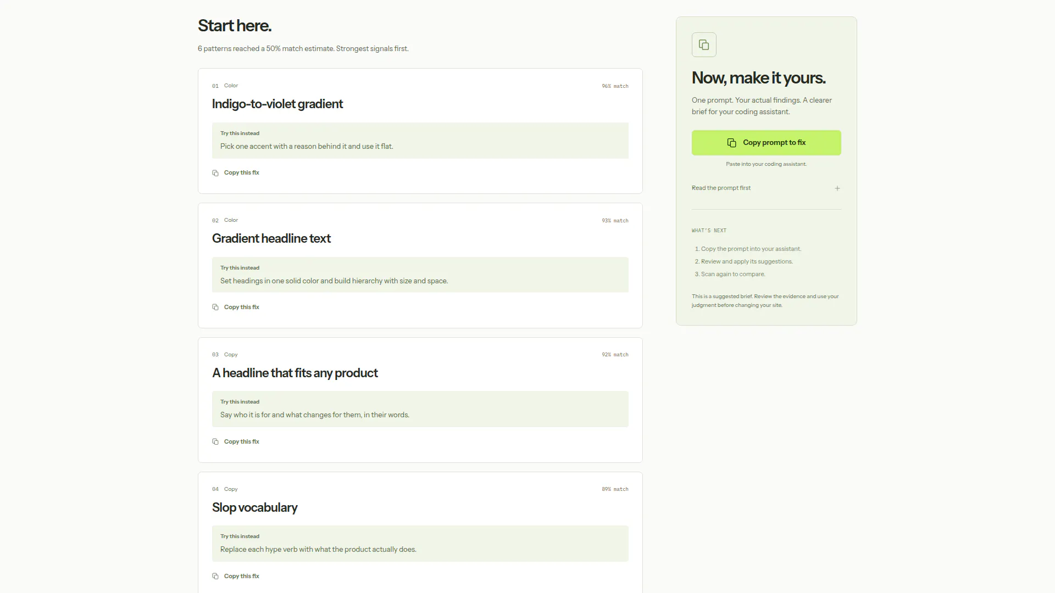Screen dimensions: 1055x593
Task: Click step 'Copy the prompt into your assistant.'
Action: click(x=751, y=249)
